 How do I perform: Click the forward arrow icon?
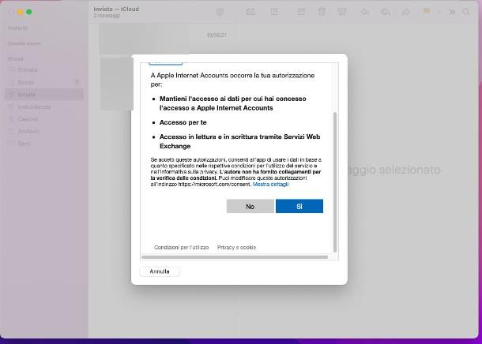[406, 12]
